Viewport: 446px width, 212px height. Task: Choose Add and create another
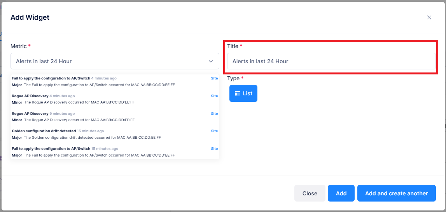[x=396, y=193]
